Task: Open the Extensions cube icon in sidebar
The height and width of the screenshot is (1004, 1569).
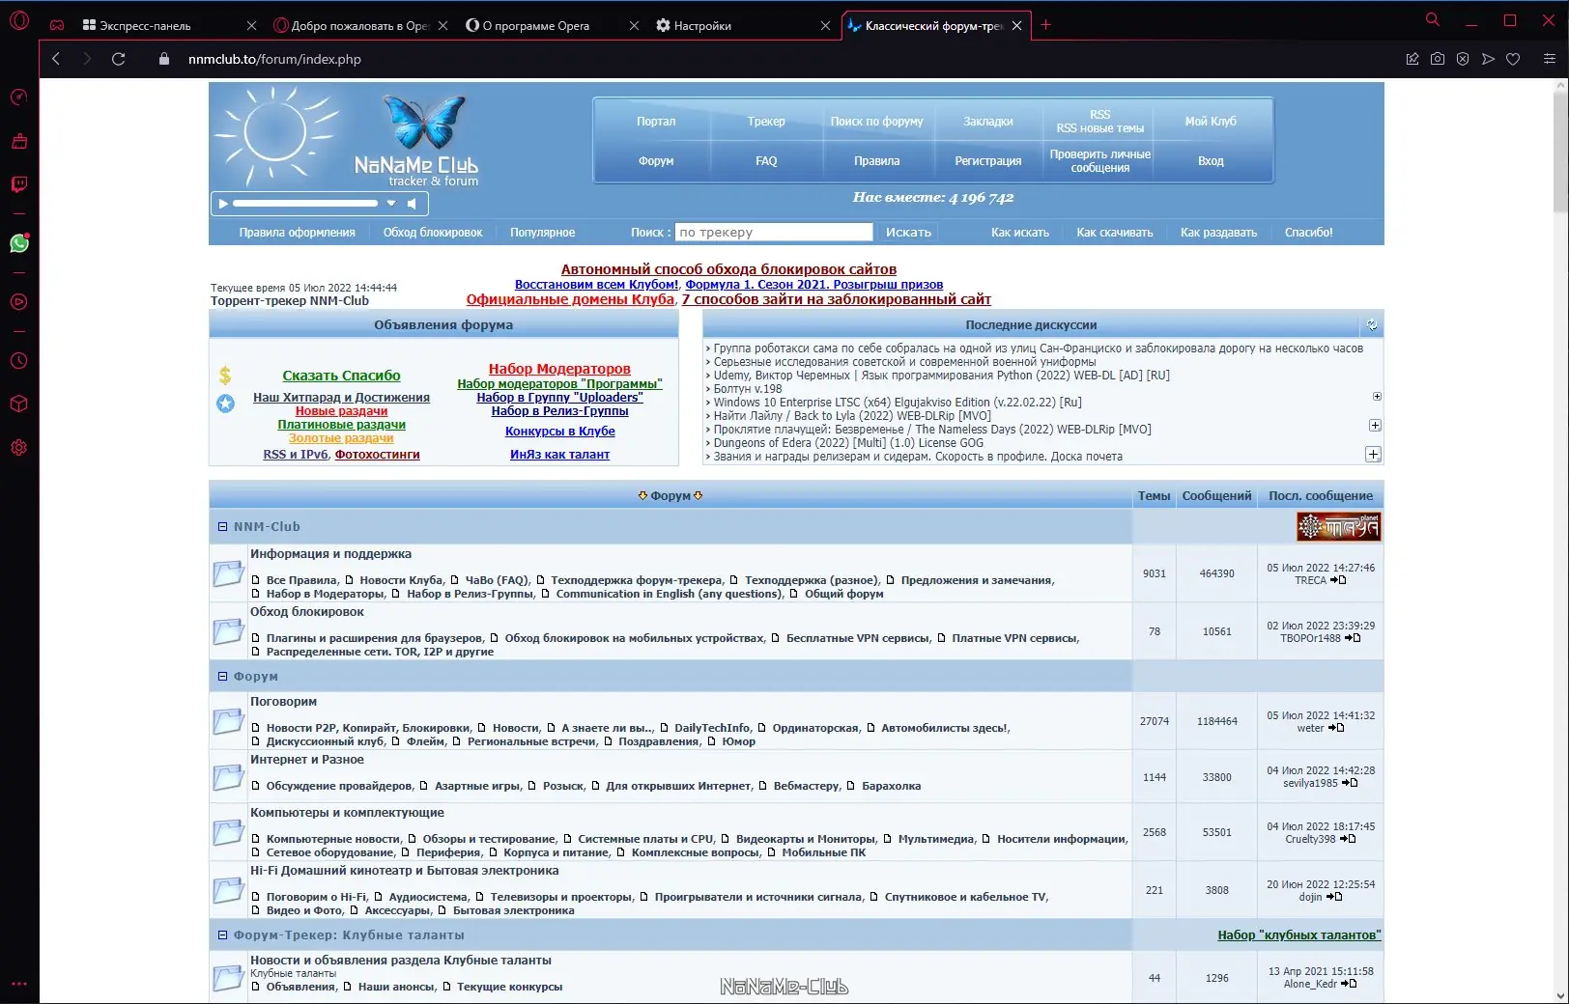Action: click(x=19, y=404)
